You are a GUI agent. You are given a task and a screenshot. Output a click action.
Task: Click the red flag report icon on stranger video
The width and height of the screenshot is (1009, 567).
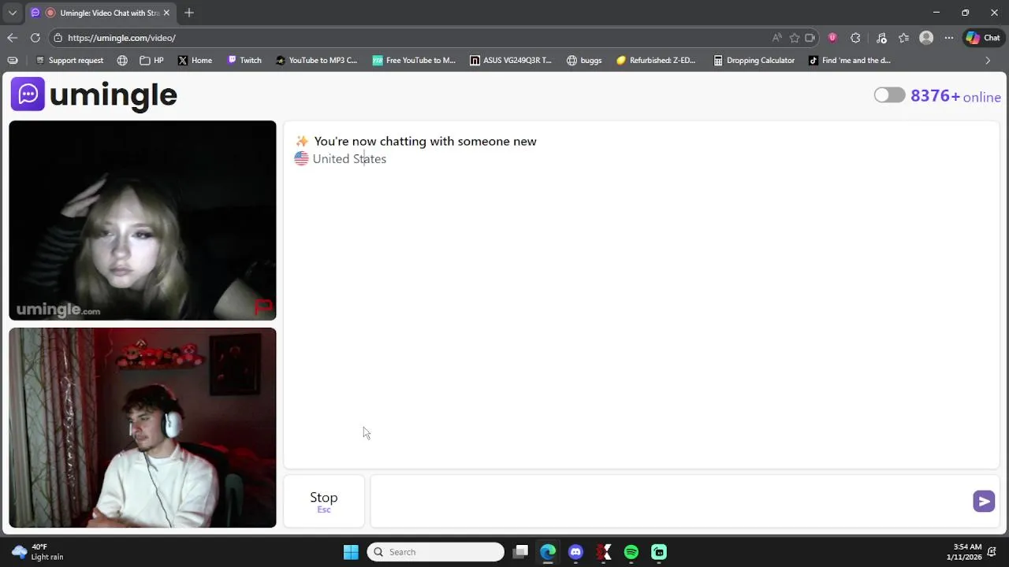[x=263, y=306]
